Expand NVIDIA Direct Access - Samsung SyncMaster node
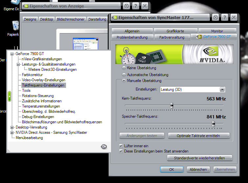 (12, 132)
